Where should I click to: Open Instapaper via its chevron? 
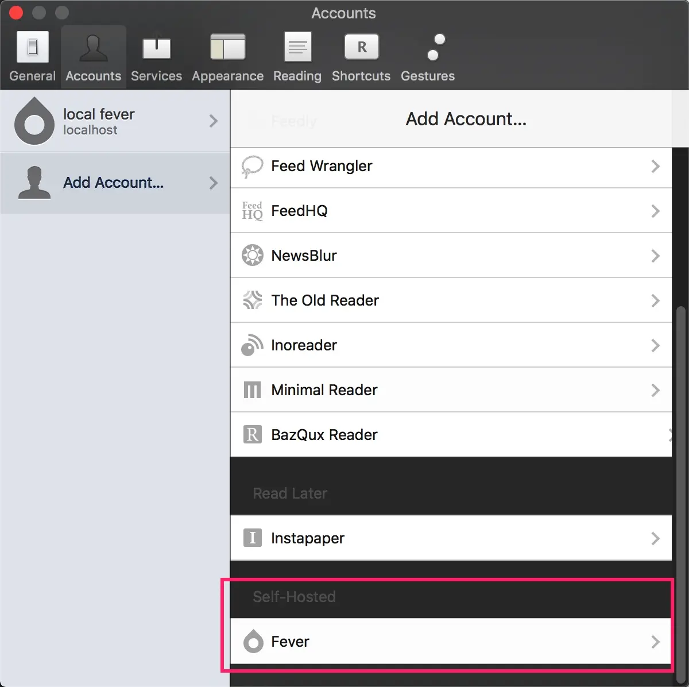pyautogui.click(x=655, y=538)
